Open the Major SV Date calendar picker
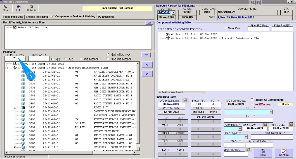Viewport: 296px width, 159px height. point(248,149)
